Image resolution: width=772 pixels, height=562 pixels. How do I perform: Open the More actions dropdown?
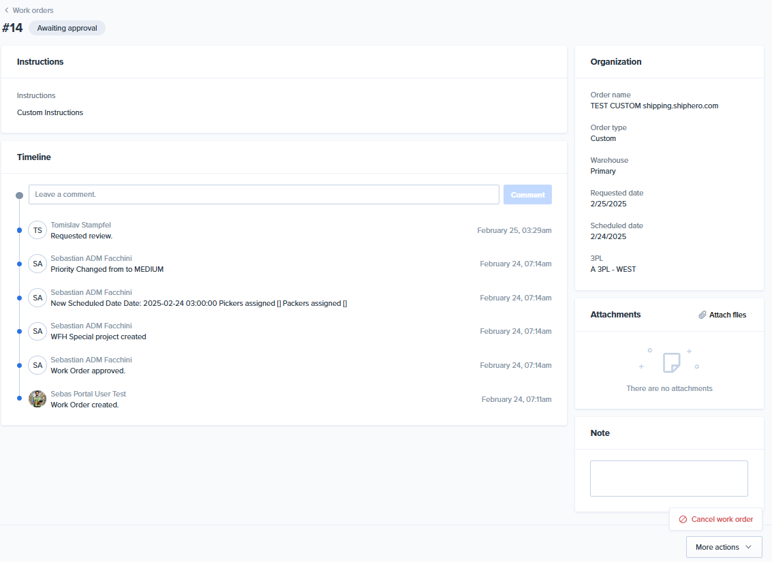coord(724,547)
